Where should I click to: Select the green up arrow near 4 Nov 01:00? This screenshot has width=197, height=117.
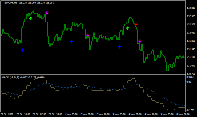point(128,28)
